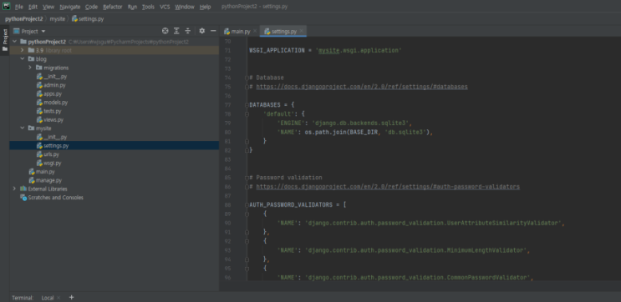Open the Help menu

coord(205,7)
